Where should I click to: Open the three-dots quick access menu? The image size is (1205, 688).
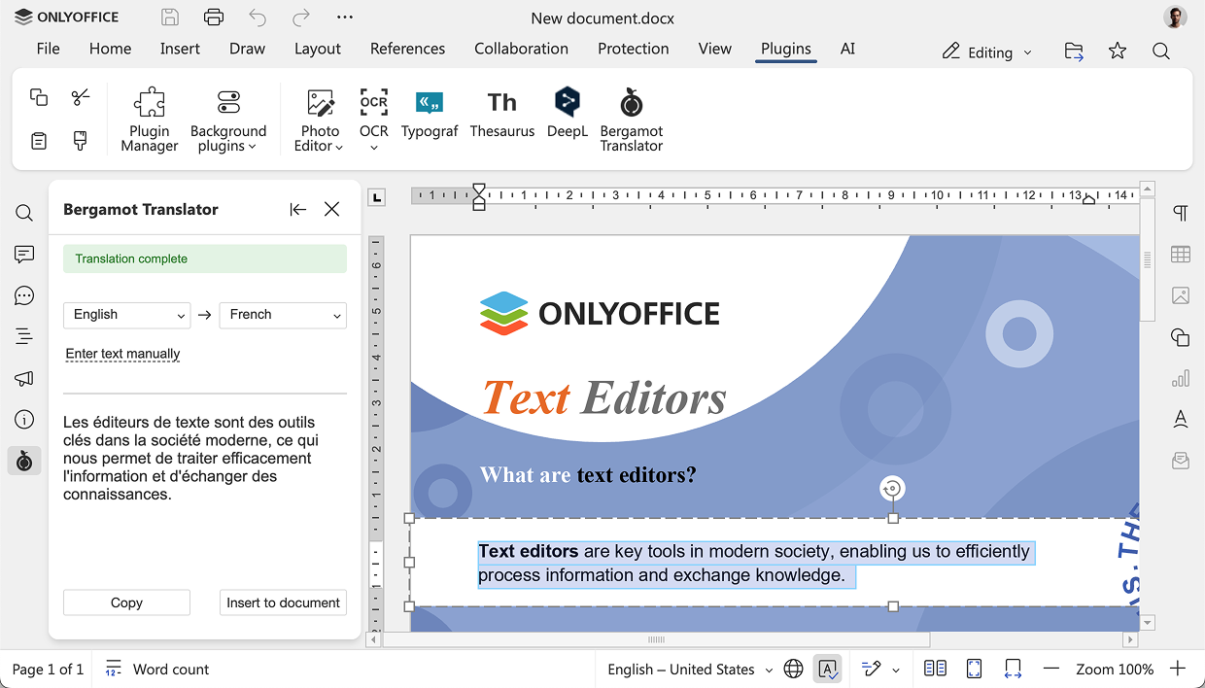[344, 17]
